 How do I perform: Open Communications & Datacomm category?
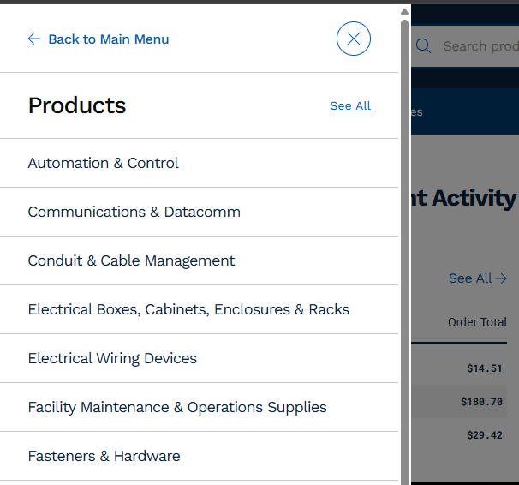(x=199, y=212)
